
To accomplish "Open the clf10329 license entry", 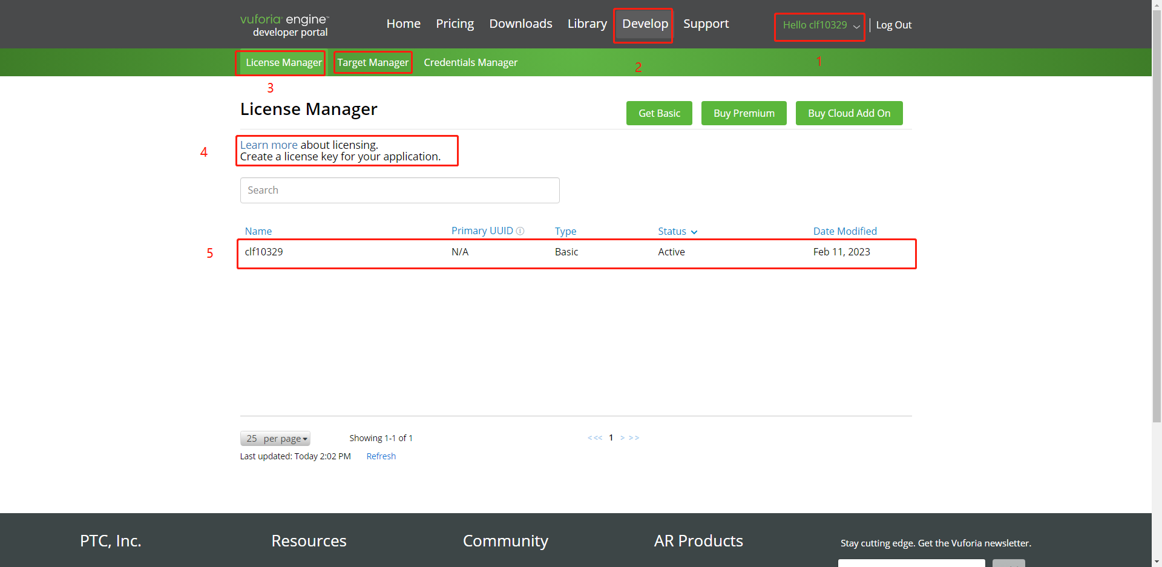I will pyautogui.click(x=264, y=252).
